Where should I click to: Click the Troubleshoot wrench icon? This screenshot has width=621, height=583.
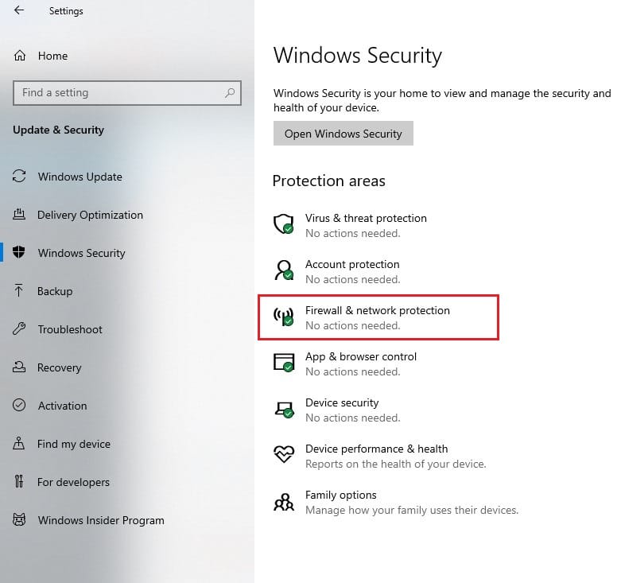pos(19,328)
